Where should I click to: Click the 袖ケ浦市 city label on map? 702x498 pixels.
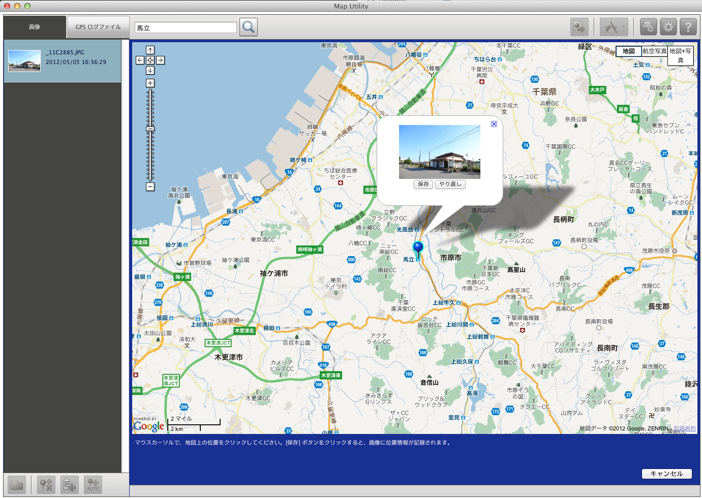pyautogui.click(x=274, y=273)
